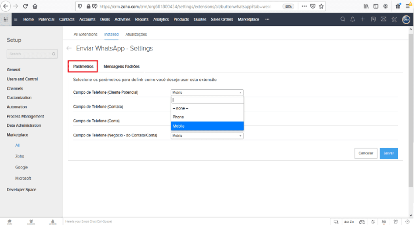Click the plus create-new icon

(363, 19)
